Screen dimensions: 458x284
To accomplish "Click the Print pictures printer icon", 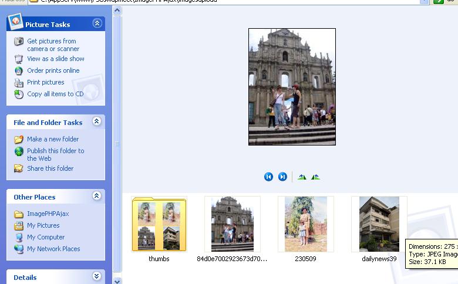I will pos(19,83).
